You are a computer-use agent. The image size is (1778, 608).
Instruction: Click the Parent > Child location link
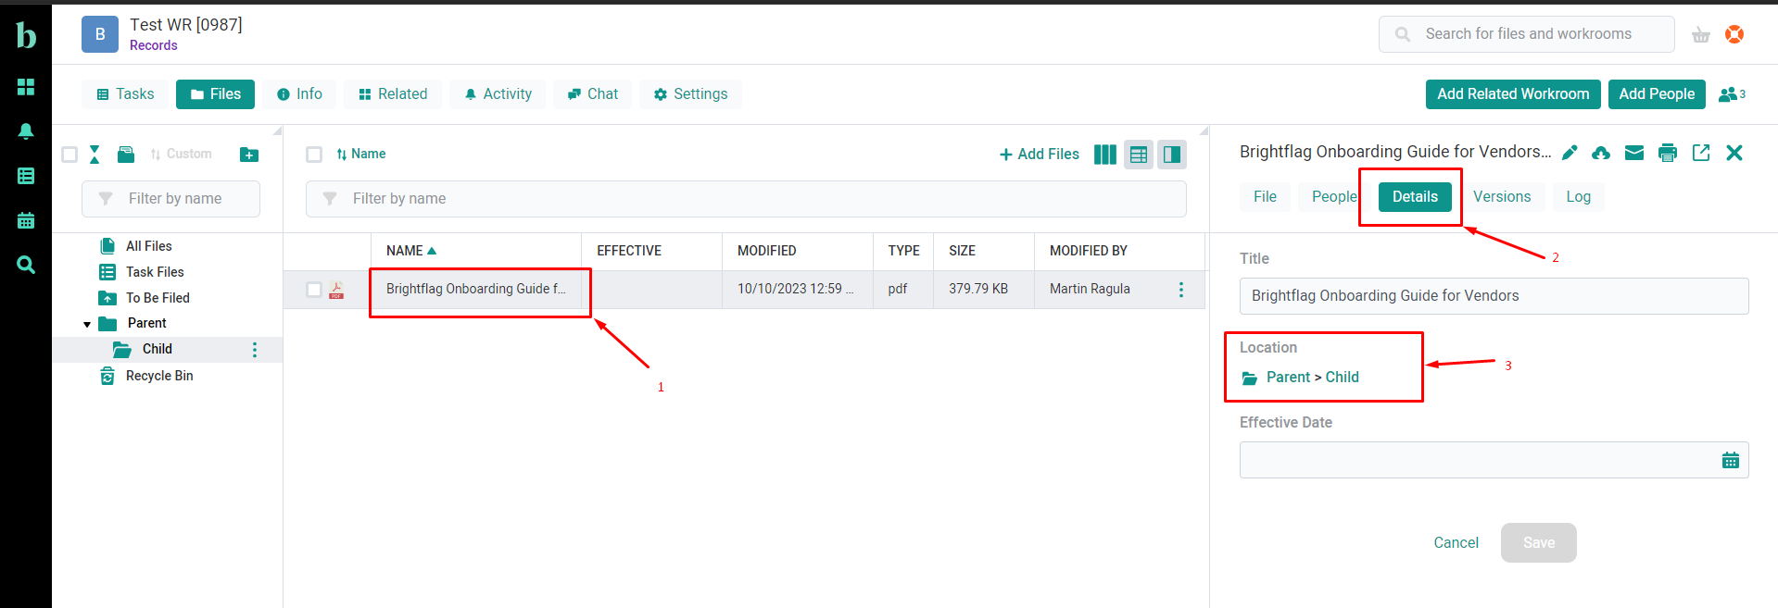pyautogui.click(x=1312, y=377)
